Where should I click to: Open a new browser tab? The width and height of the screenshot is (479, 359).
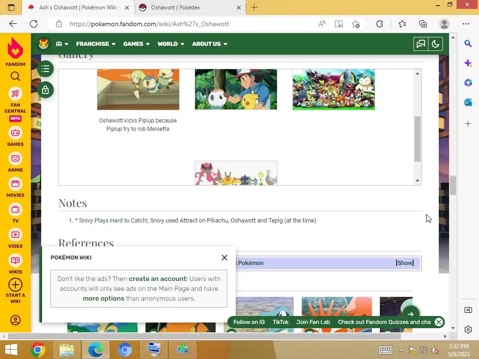254,7
